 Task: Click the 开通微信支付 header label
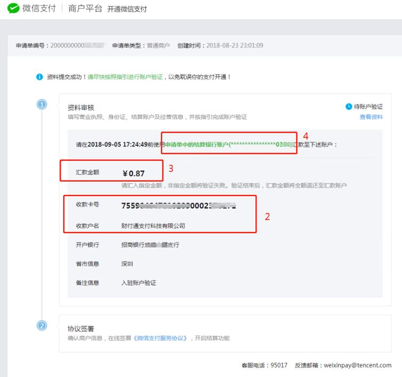tap(127, 9)
